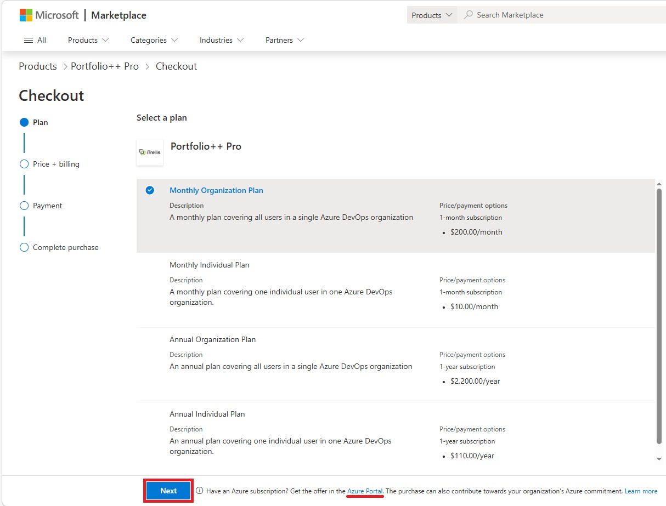Open the Learn more link

(x=641, y=491)
